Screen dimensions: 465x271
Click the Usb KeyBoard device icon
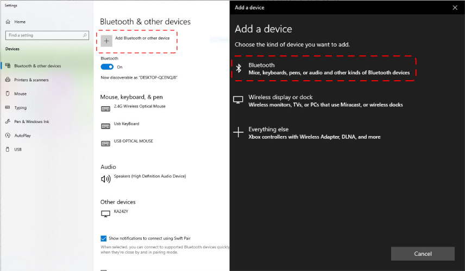105,126
